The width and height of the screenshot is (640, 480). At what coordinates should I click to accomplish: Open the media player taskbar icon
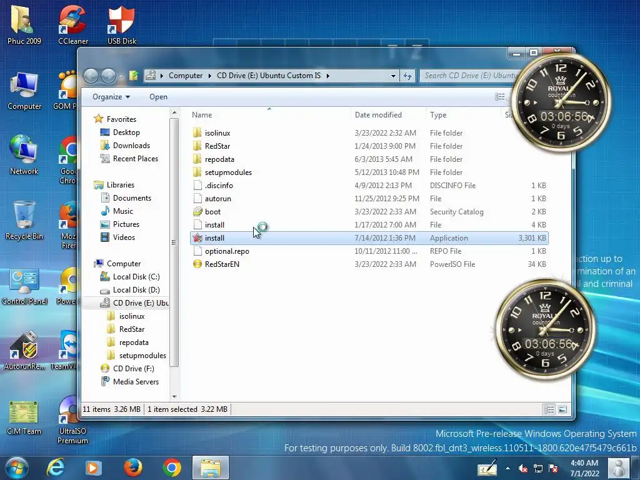(x=93, y=467)
